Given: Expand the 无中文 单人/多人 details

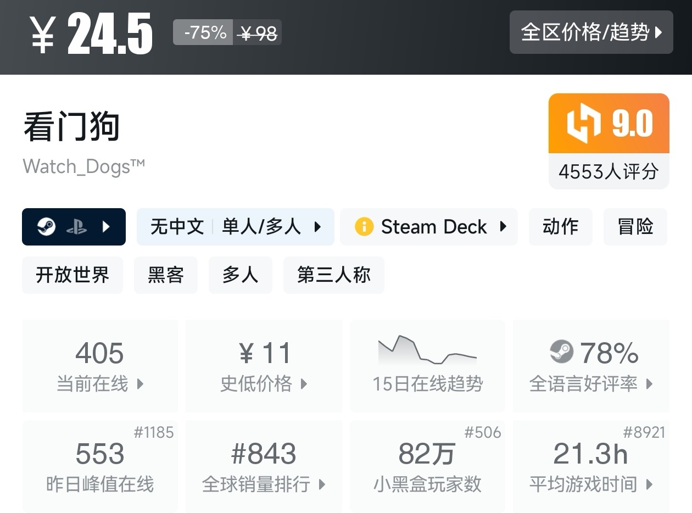Looking at the screenshot, I should [x=317, y=227].
